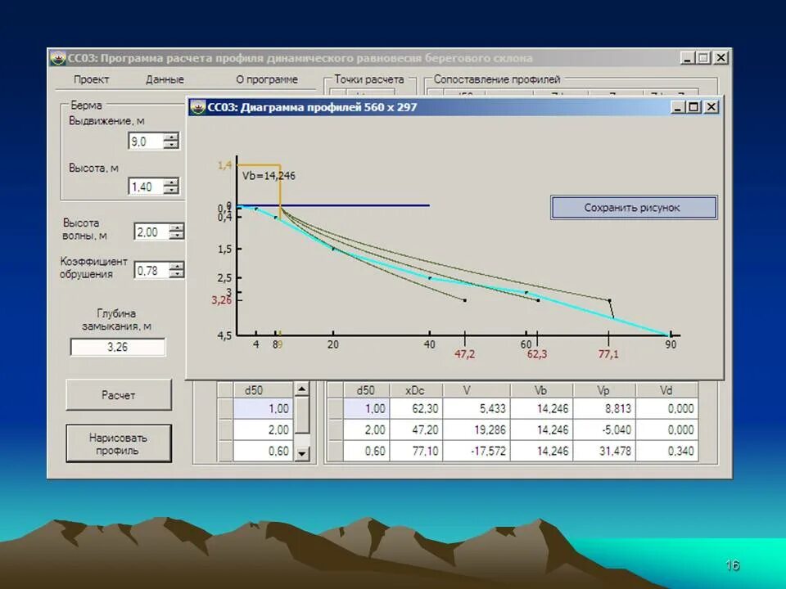The height and width of the screenshot is (589, 786).
Task: Maximize the Диаграмма профилей window
Action: tap(693, 106)
